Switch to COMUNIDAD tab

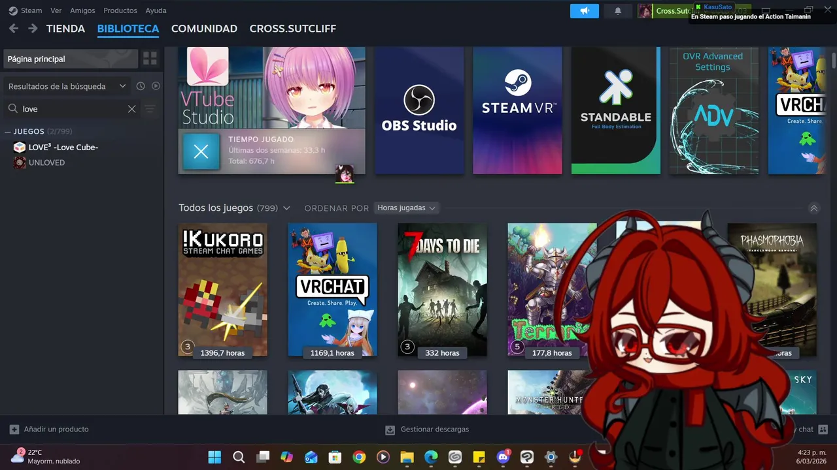tap(204, 29)
